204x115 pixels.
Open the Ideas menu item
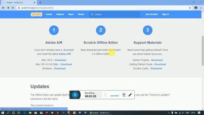(x=71, y=14)
